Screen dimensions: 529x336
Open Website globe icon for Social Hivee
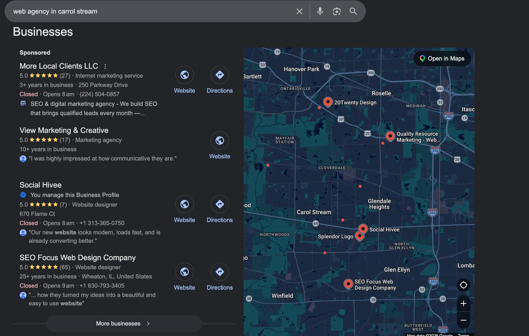184,204
